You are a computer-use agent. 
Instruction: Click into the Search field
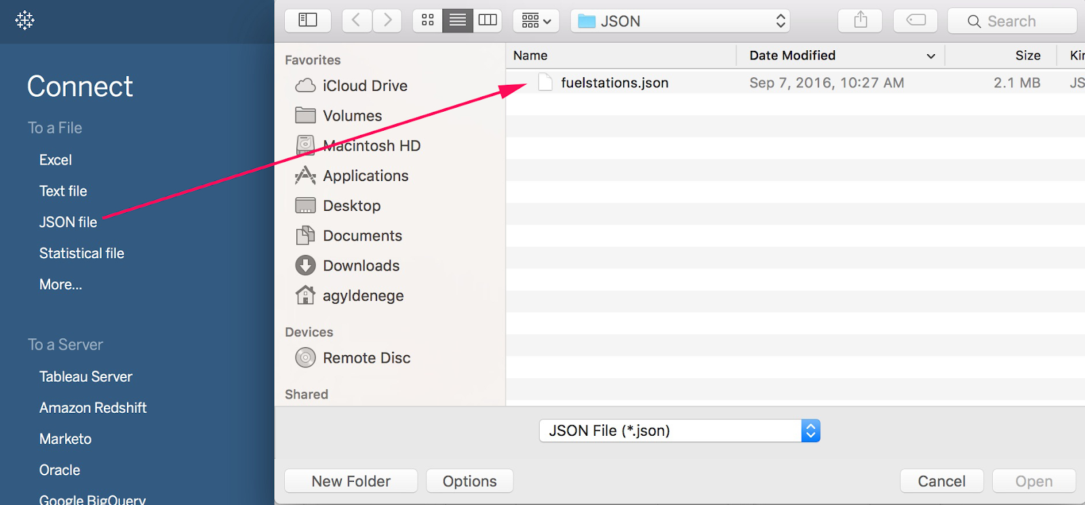click(1012, 21)
